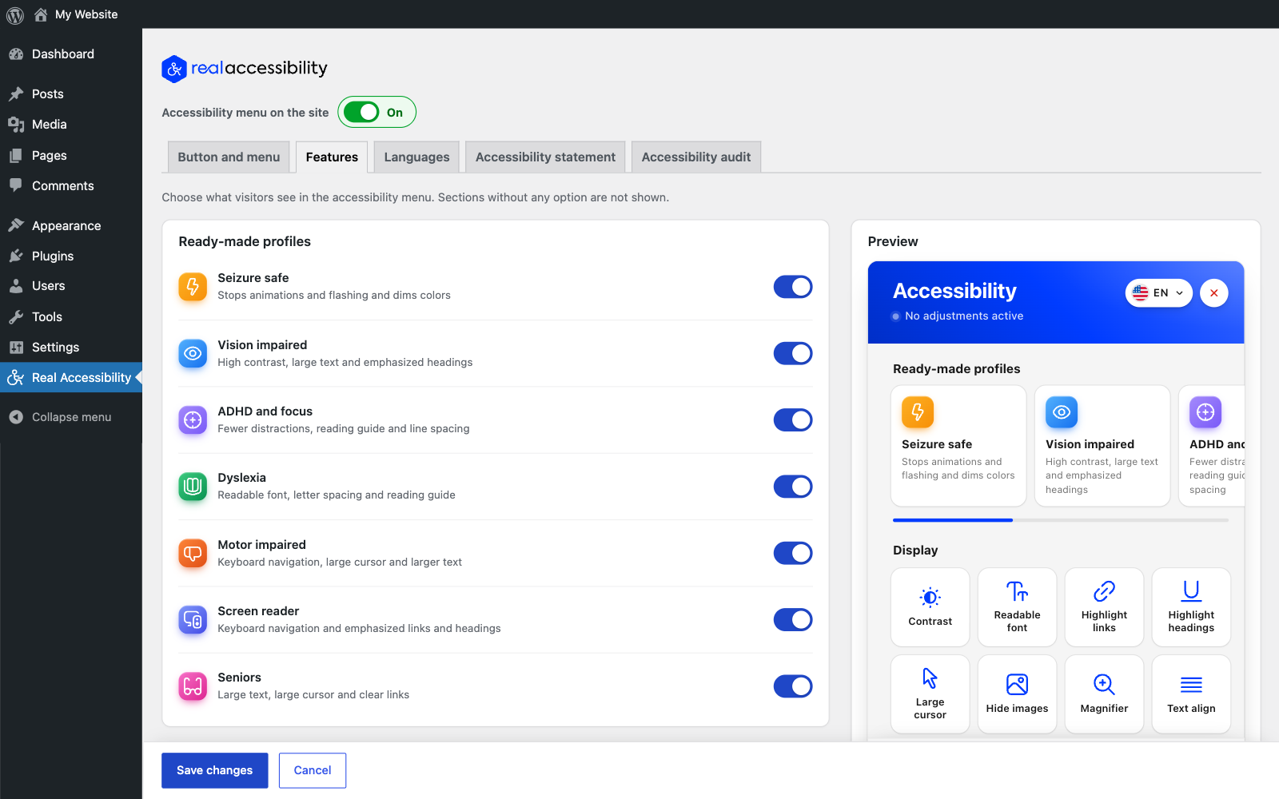Open Tools in the sidebar
The height and width of the screenshot is (799, 1279).
coord(71,317)
